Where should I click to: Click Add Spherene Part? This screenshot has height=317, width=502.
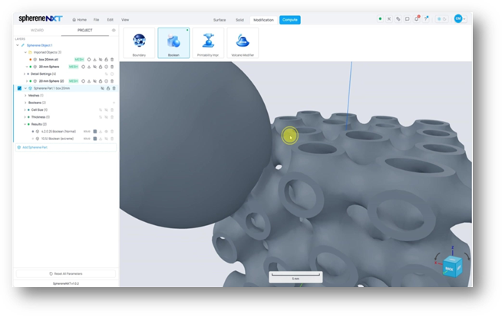click(x=66, y=148)
